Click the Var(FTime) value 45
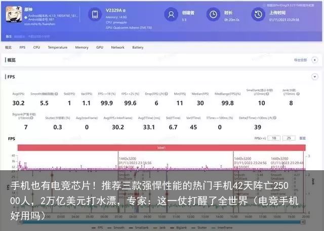 (x=193, y=127)
